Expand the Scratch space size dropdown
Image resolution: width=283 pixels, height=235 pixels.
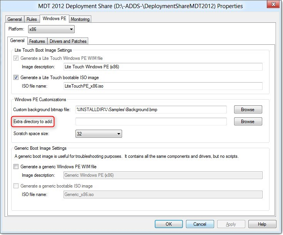(99, 134)
